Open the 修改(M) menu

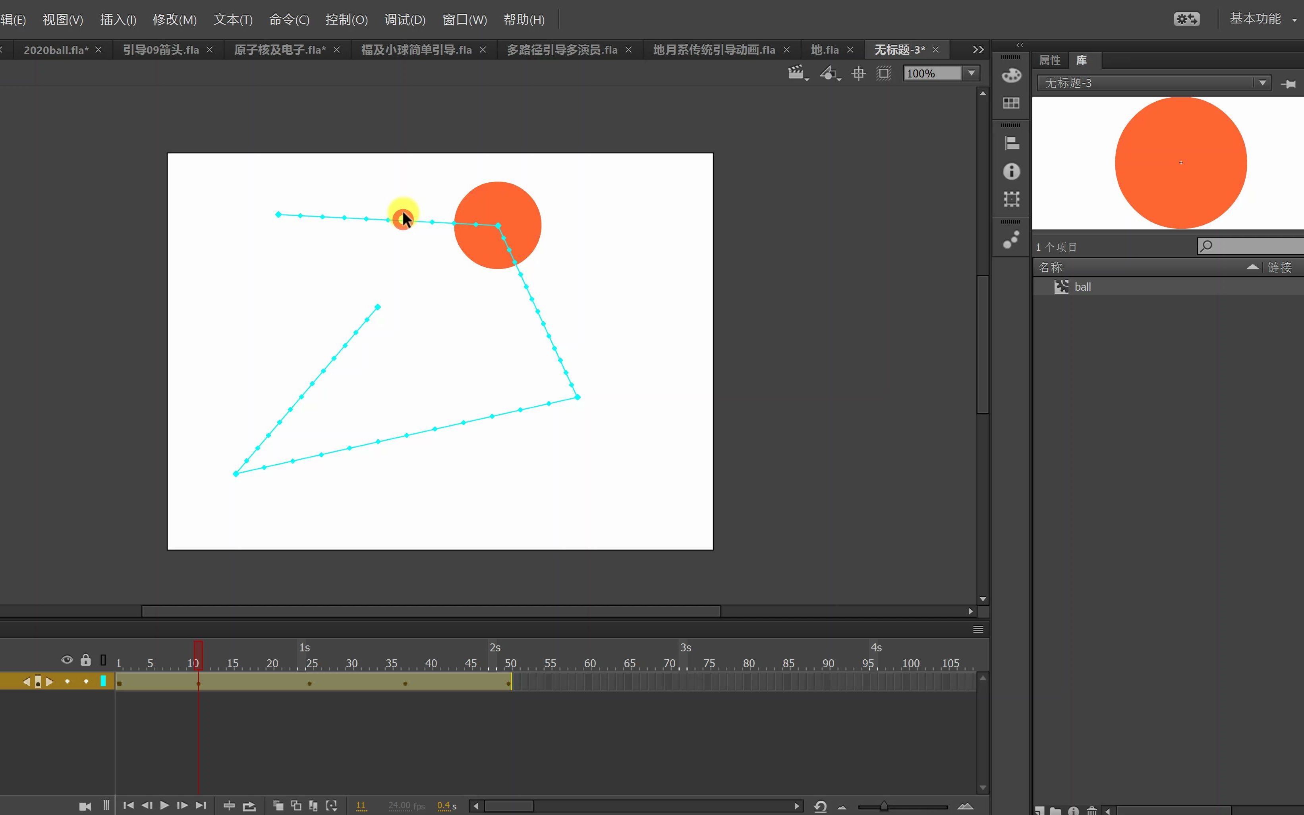[174, 20]
